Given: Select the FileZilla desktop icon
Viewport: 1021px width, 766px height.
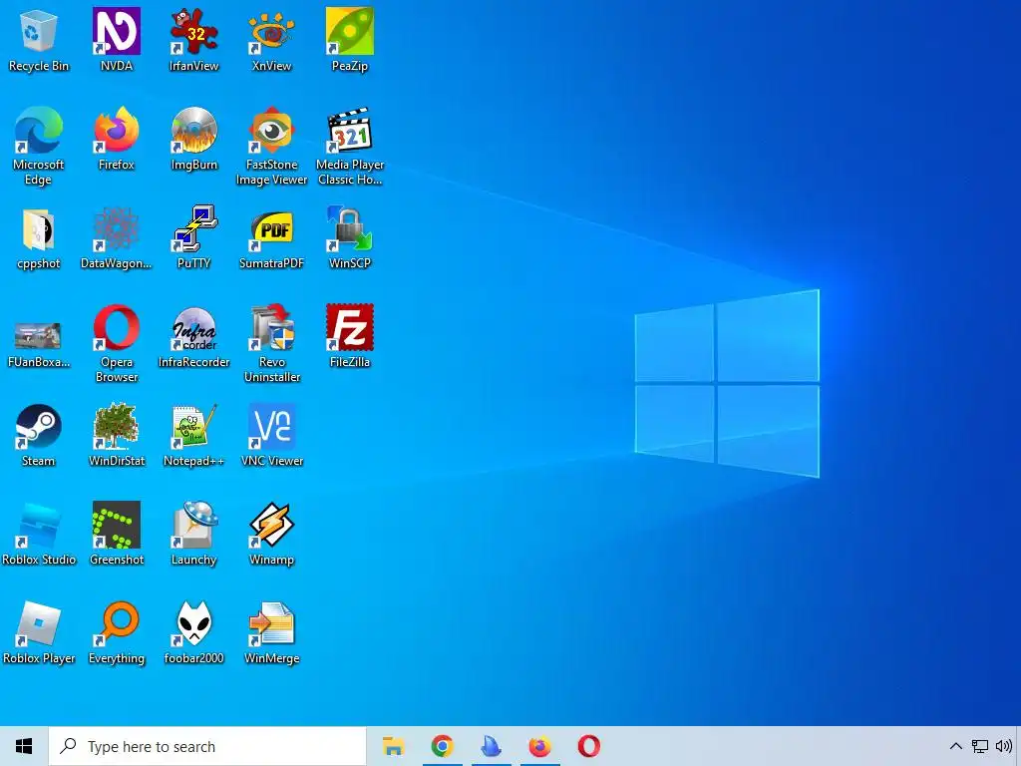Looking at the screenshot, I should click(350, 337).
